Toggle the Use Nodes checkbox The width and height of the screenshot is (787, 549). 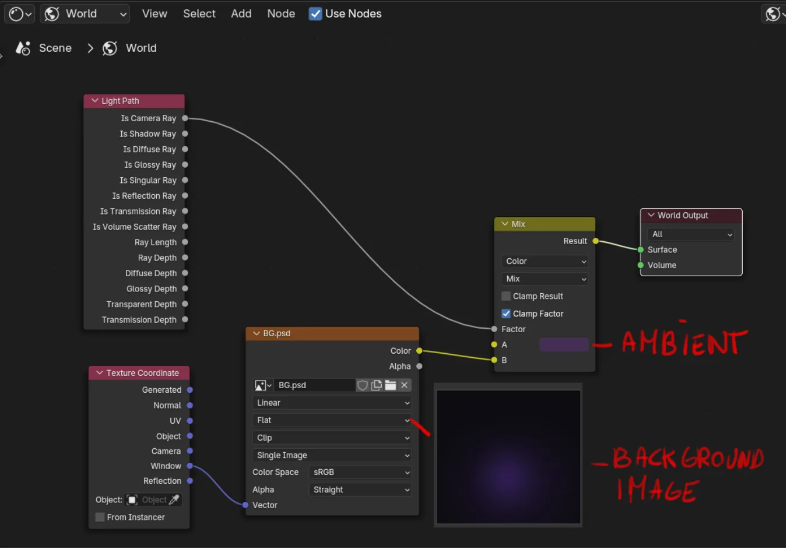315,14
